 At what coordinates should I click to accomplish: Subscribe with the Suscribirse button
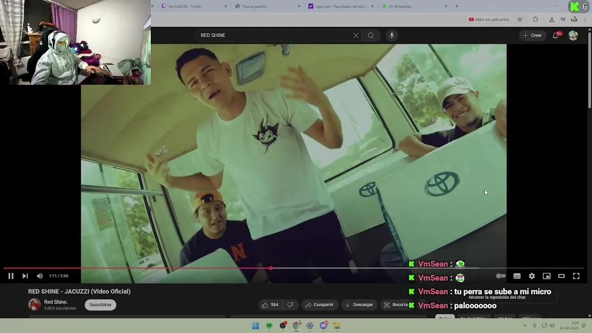(x=100, y=305)
